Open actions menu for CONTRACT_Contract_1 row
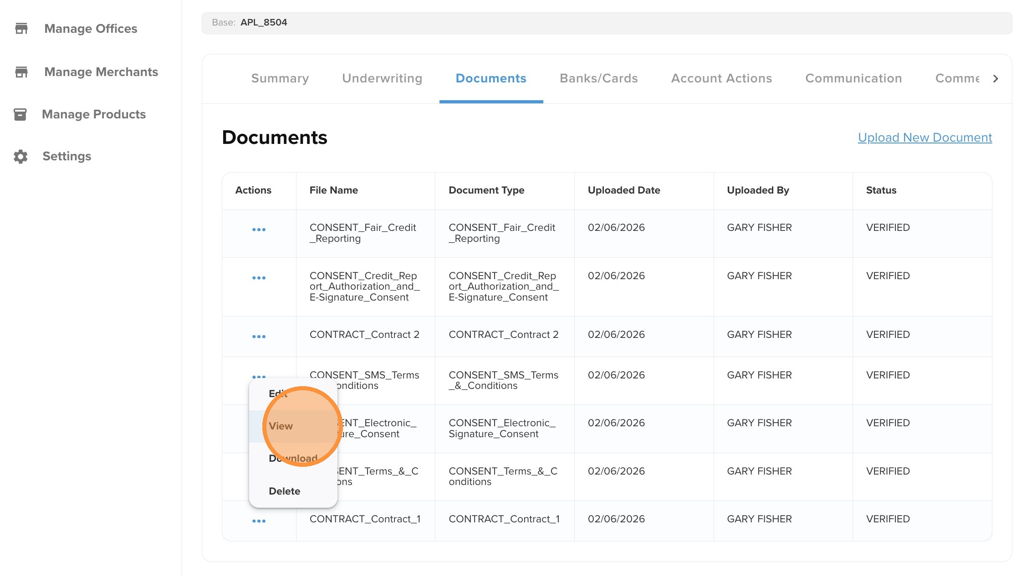 click(x=259, y=521)
